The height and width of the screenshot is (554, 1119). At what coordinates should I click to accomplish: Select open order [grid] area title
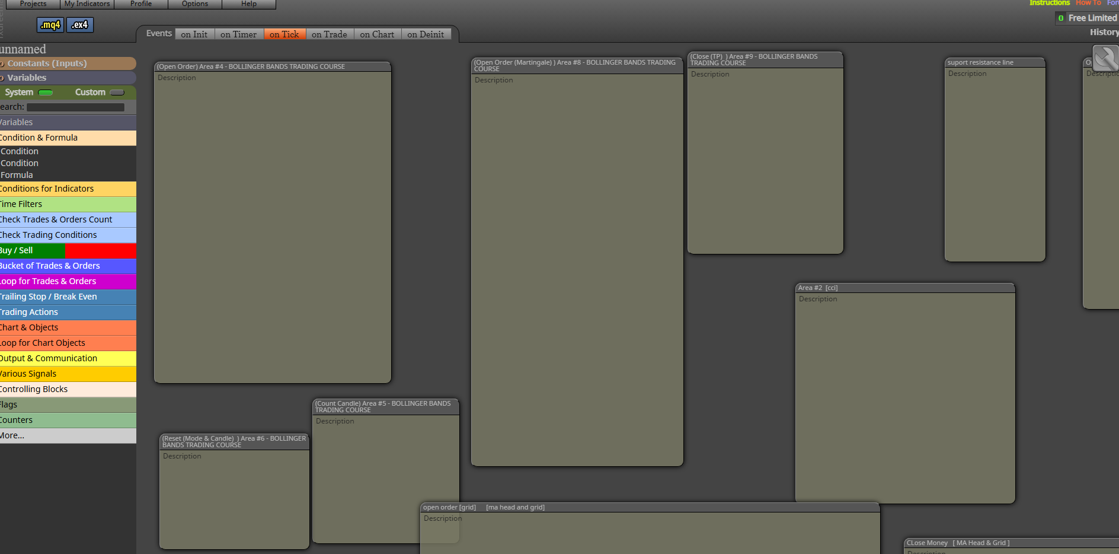pos(650,507)
